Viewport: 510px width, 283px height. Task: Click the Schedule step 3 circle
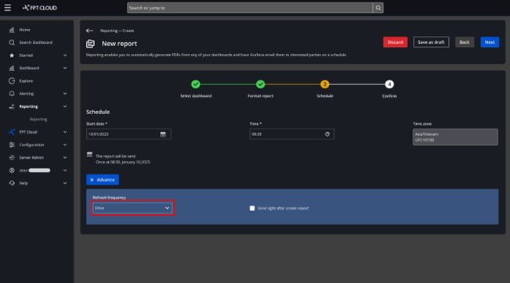[324, 84]
